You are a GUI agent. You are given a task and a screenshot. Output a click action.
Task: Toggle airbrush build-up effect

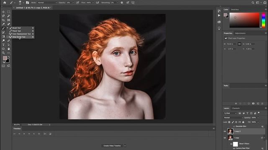point(98,2)
